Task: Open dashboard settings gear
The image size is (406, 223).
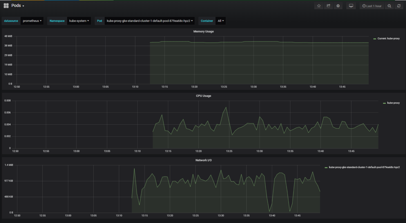Action: pyautogui.click(x=338, y=6)
